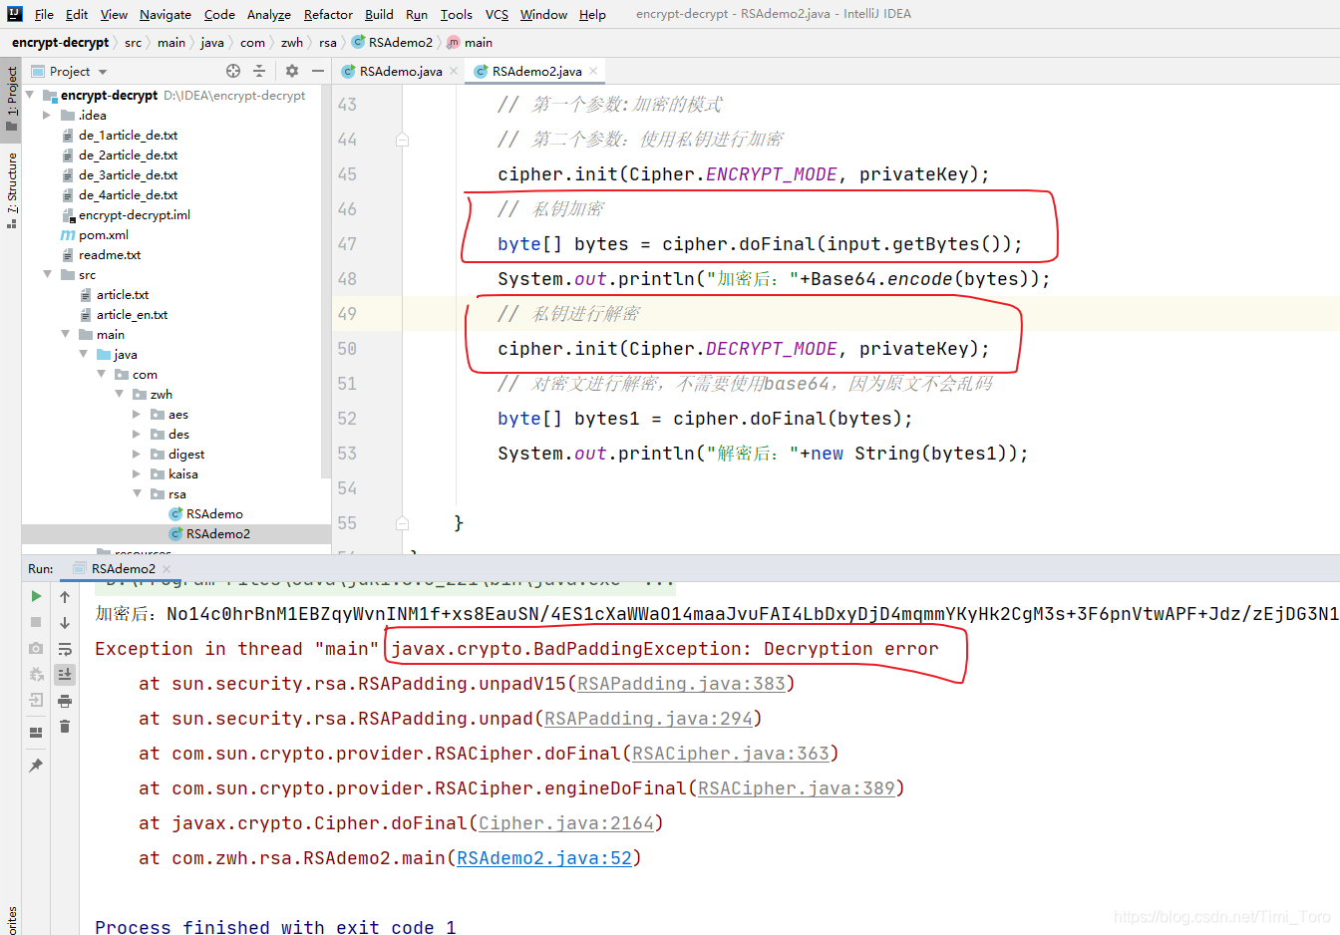1340x935 pixels.
Task: Open the File menu
Action: [x=44, y=14]
